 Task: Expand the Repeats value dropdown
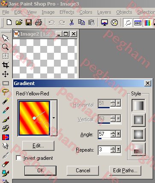(118, 149)
